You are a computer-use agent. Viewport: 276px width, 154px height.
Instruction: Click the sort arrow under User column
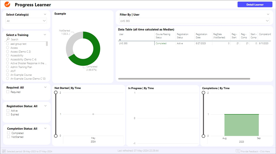pos(120,40)
